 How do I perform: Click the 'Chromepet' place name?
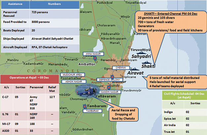point(79,99)
